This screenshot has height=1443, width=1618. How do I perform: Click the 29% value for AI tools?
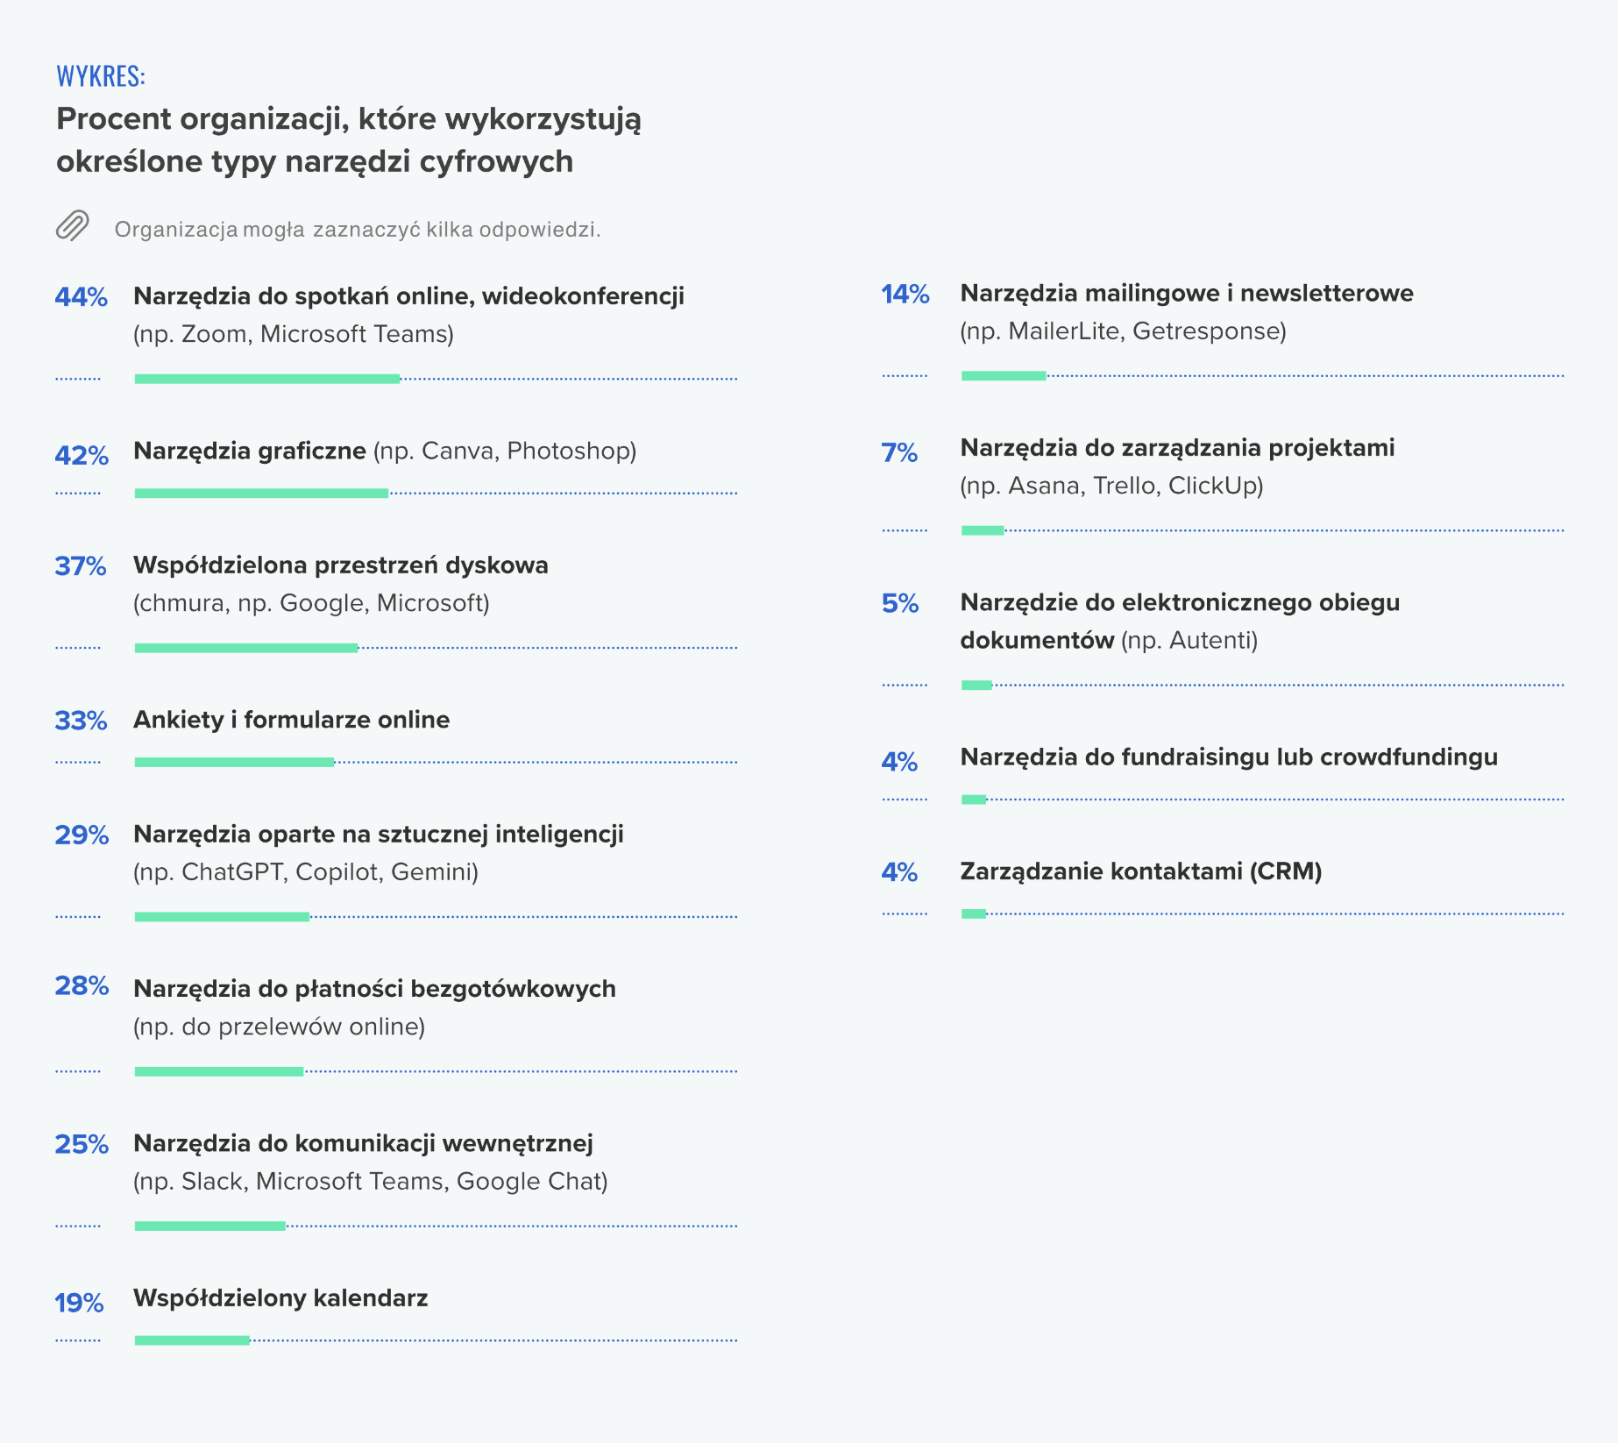pos(82,835)
